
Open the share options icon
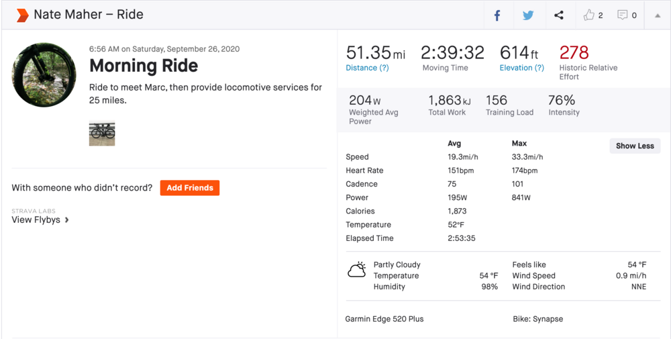[x=559, y=15]
